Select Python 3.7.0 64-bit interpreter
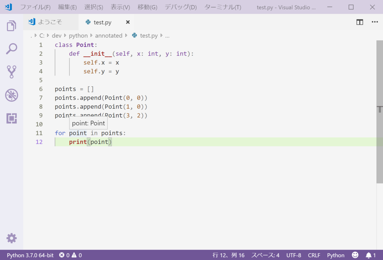 coord(30,256)
